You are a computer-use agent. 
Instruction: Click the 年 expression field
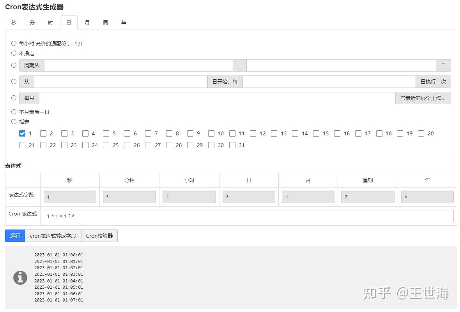click(x=427, y=197)
